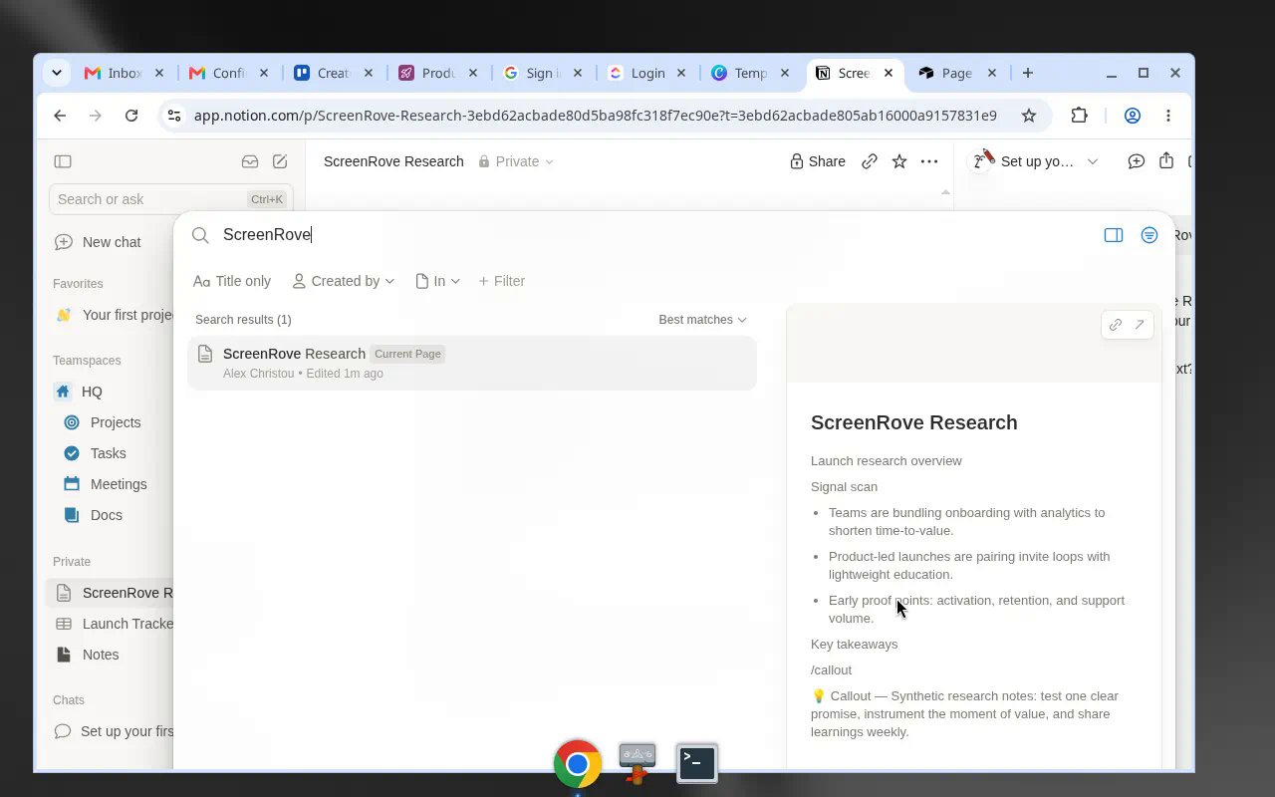Open the comments icon in top bar

[x=1136, y=161]
